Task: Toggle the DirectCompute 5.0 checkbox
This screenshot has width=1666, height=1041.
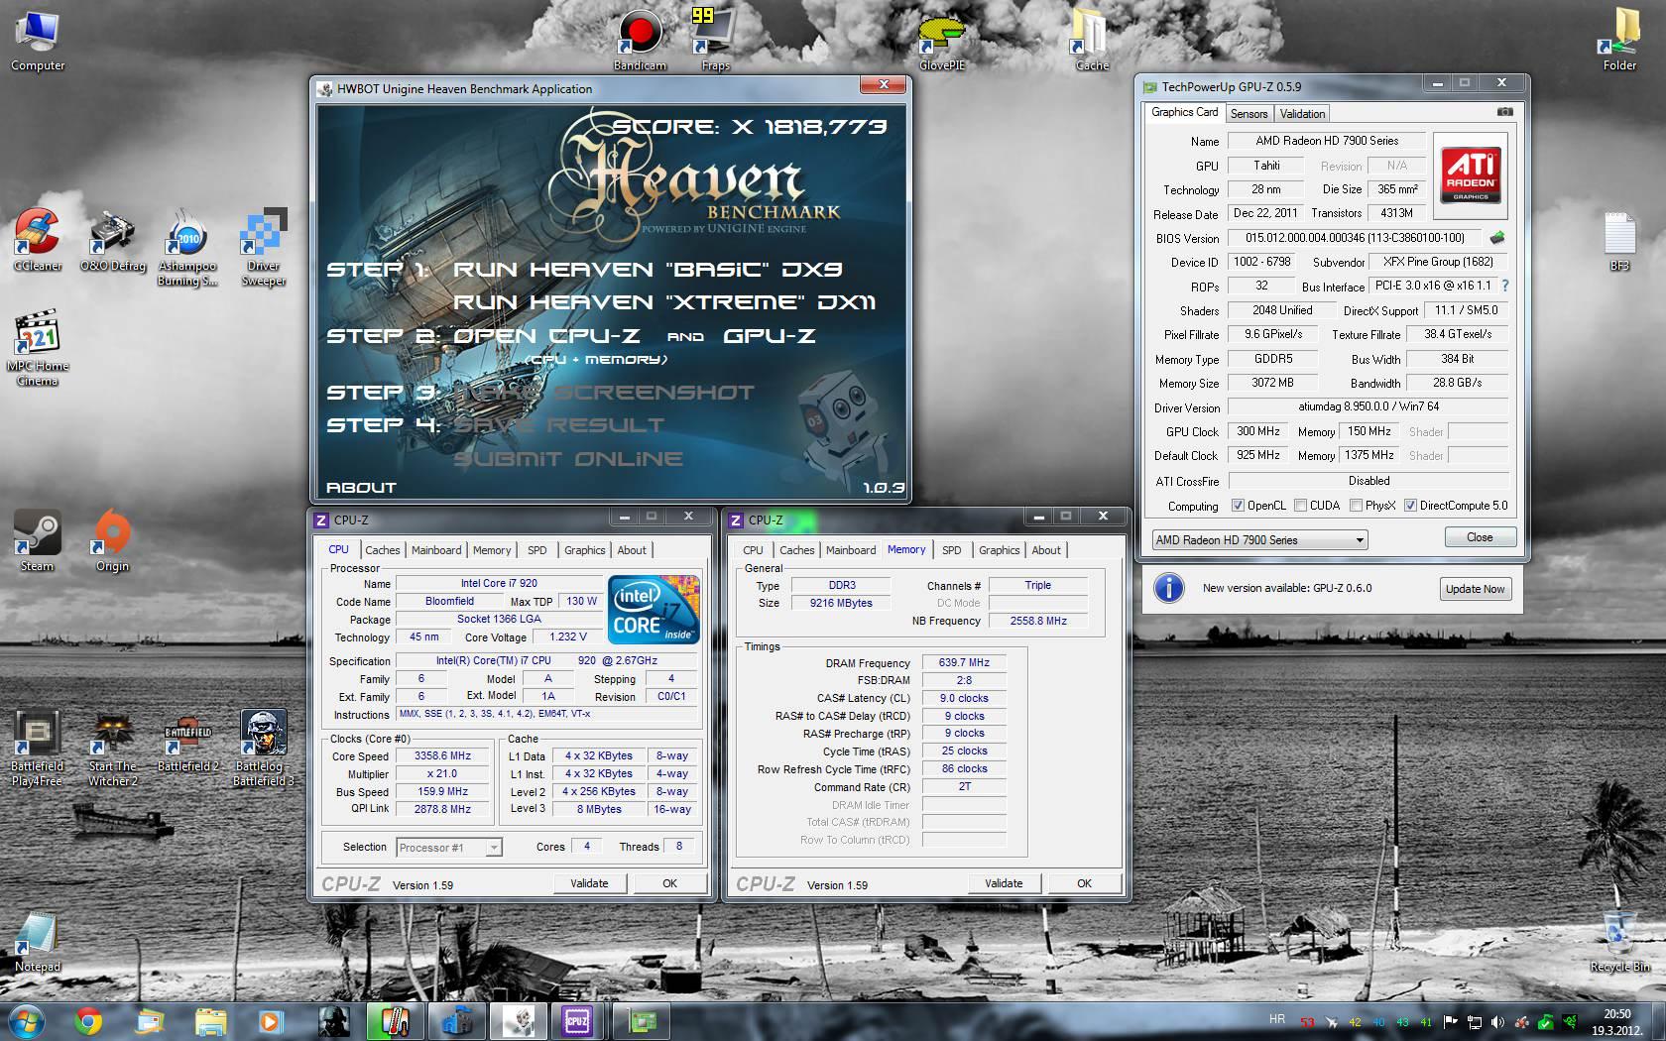Action: (x=1410, y=506)
